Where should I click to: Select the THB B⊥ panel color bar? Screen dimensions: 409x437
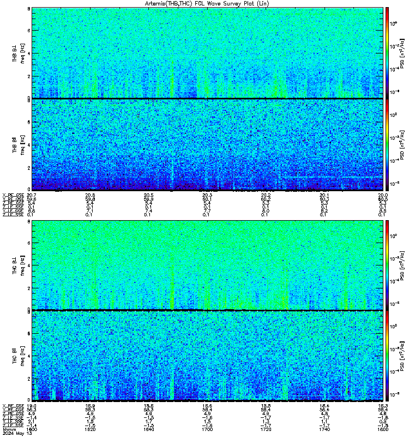[x=387, y=52]
